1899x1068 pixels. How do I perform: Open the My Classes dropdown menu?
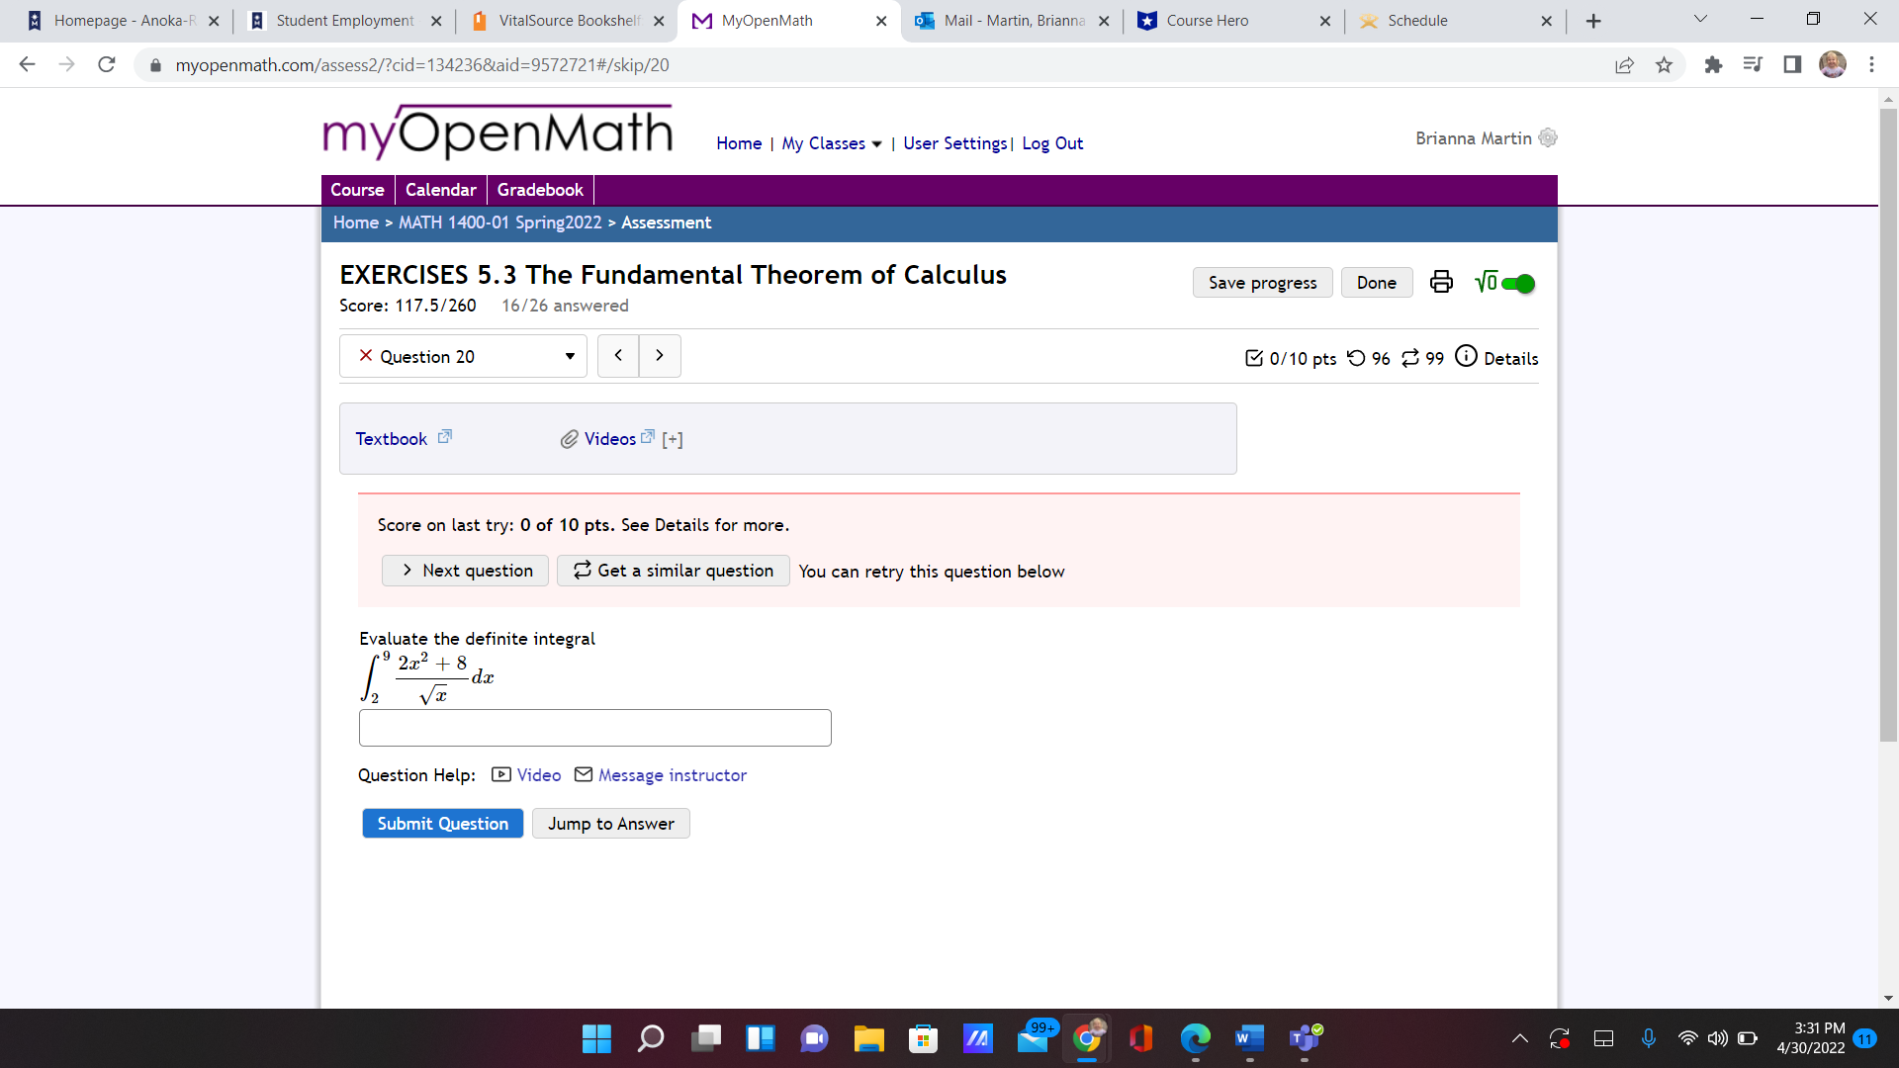click(831, 143)
